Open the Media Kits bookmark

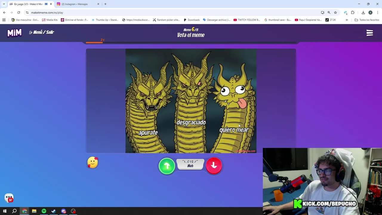50,20
